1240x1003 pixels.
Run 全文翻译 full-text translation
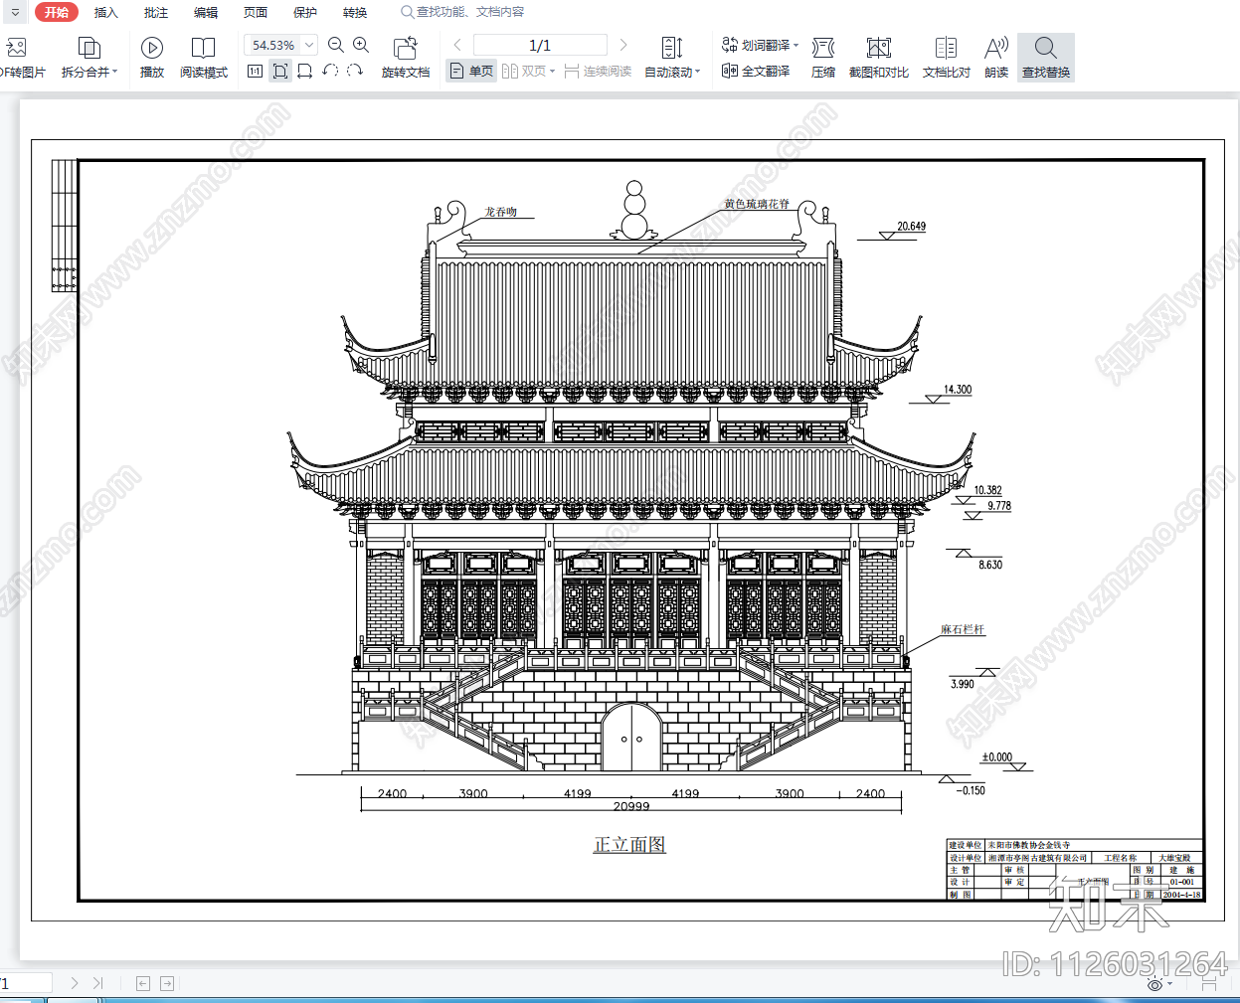pyautogui.click(x=759, y=71)
